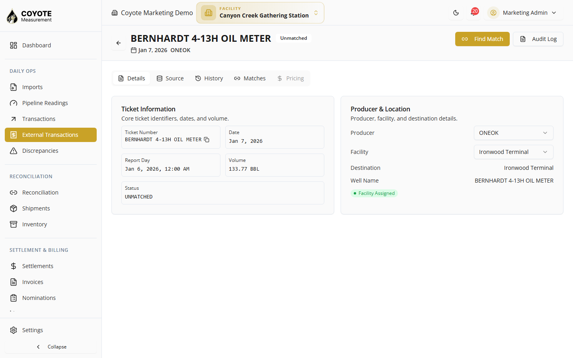This screenshot has width=573, height=358.
Task: Click the Volume value 133.77 BBL
Action: [244, 169]
